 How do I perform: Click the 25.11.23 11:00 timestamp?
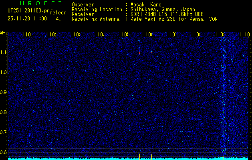27,18
